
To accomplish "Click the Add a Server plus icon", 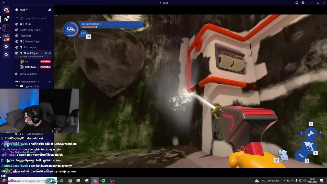I will 6,47.
